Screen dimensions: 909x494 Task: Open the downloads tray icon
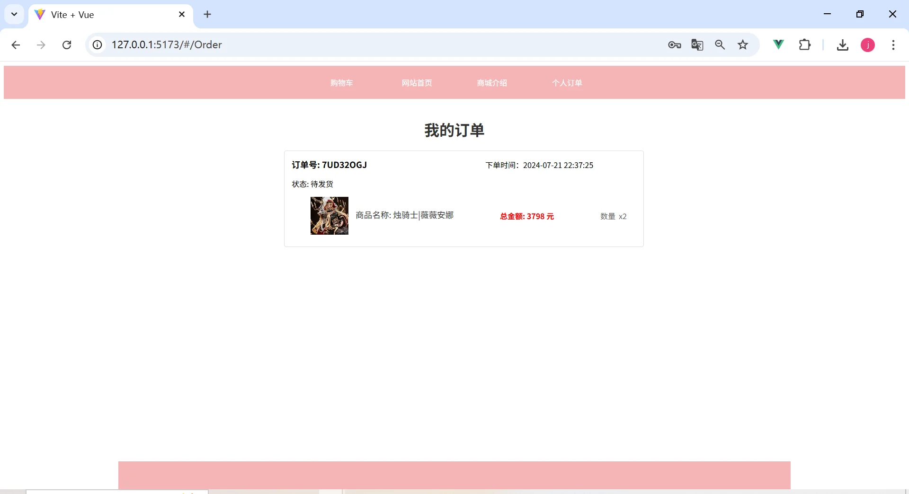(x=843, y=45)
